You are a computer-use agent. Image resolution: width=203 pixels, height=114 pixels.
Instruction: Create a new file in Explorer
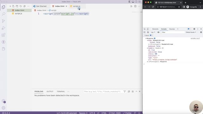pyautogui.click(x=13, y=6)
